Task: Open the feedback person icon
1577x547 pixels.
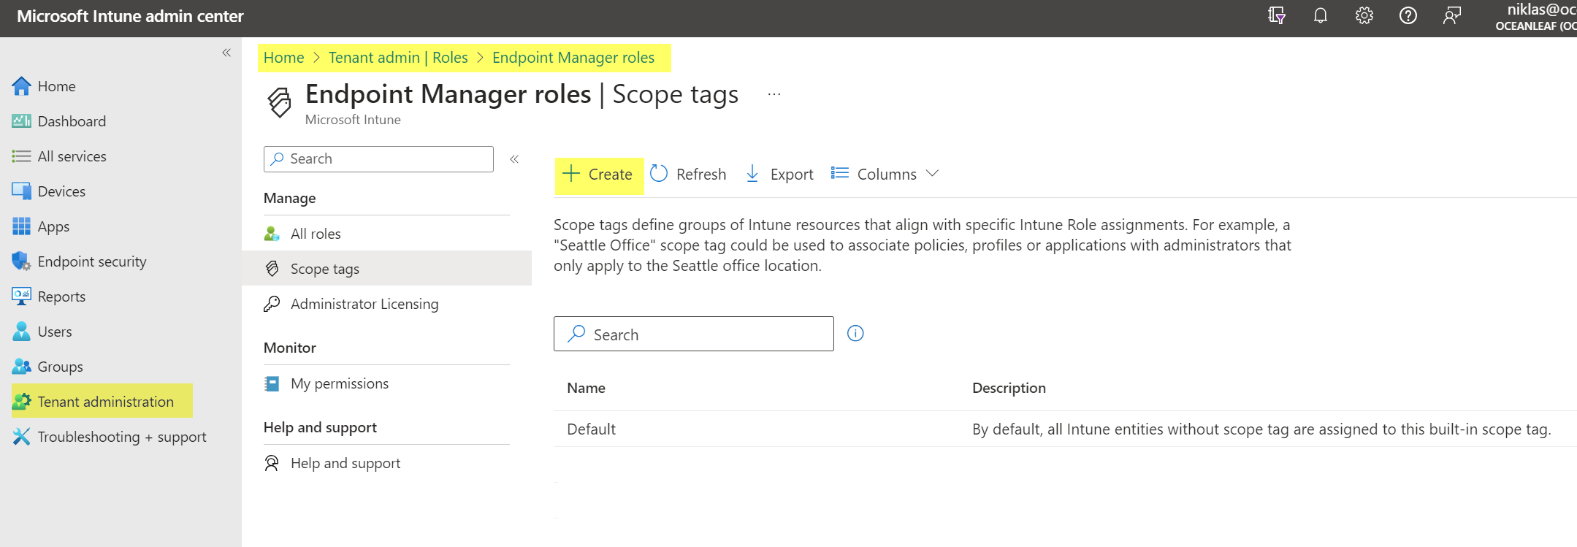Action: pos(1451,15)
